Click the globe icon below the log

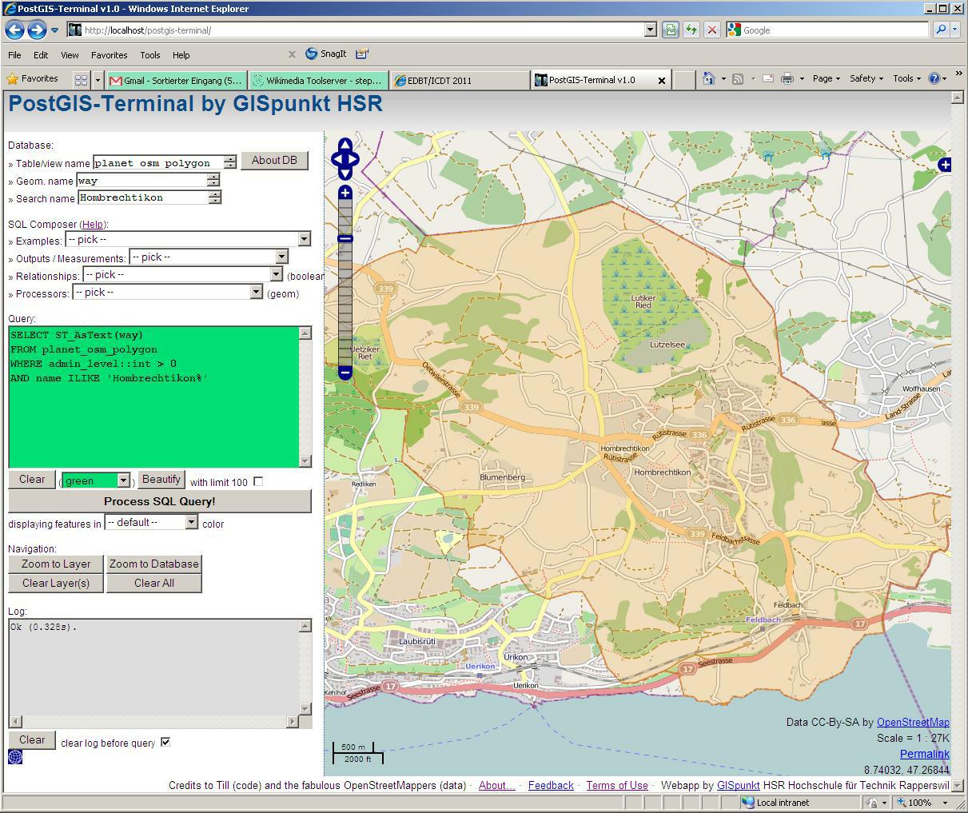pyautogui.click(x=15, y=756)
